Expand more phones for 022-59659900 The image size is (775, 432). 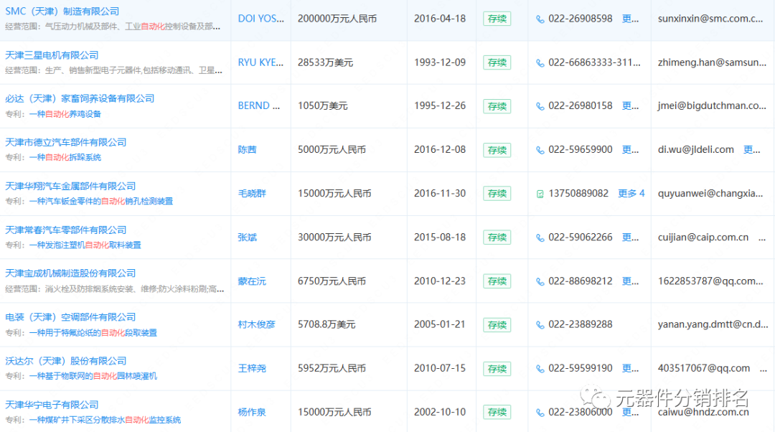[x=630, y=150]
